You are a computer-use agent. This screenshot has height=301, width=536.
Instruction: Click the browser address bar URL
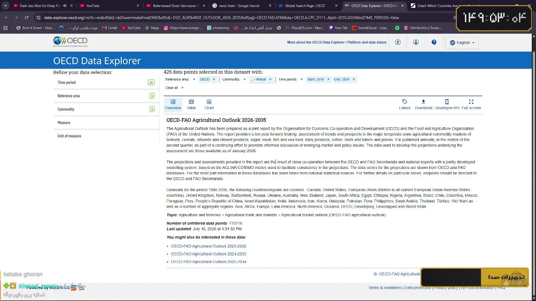pos(221,18)
